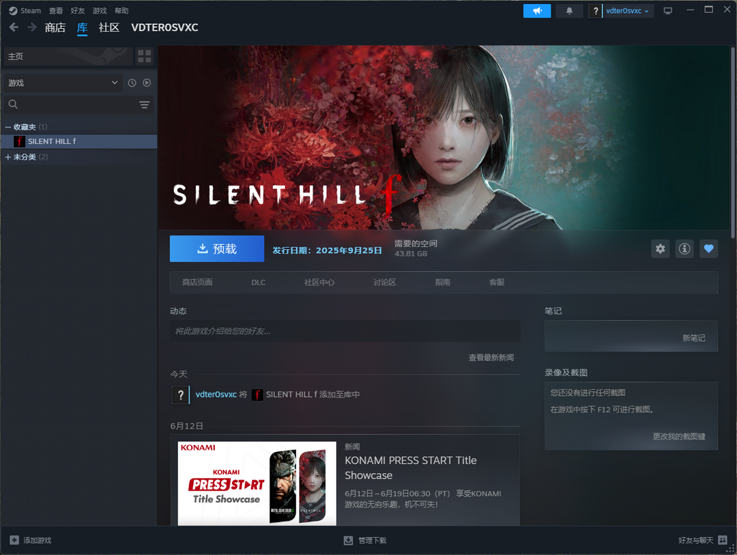
Task: Click the announcements megaphone icon
Action: [x=537, y=11]
